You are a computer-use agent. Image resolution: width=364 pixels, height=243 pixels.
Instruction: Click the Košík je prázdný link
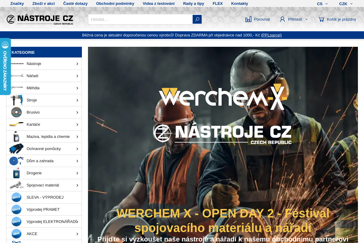point(342,19)
